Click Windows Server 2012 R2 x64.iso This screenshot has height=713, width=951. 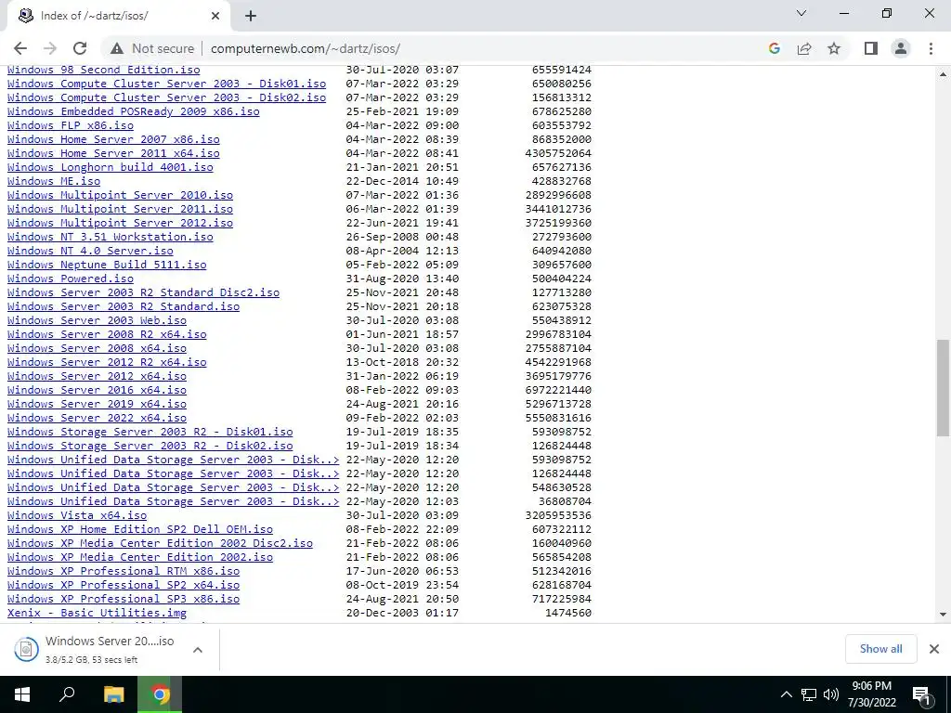click(x=107, y=363)
